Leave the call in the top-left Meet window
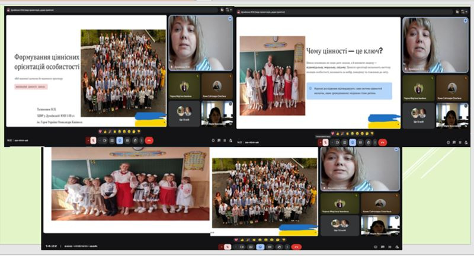The width and height of the screenshot is (474, 256). click(149, 140)
